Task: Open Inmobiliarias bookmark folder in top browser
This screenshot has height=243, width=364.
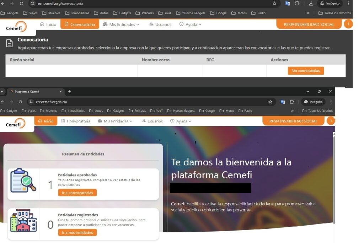Action: [x=77, y=13]
